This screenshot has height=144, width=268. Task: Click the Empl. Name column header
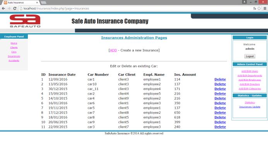(154, 75)
